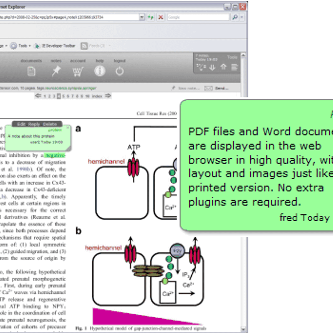Go to next page arrow
Viewport: 333px width, 333px height.
108,96
